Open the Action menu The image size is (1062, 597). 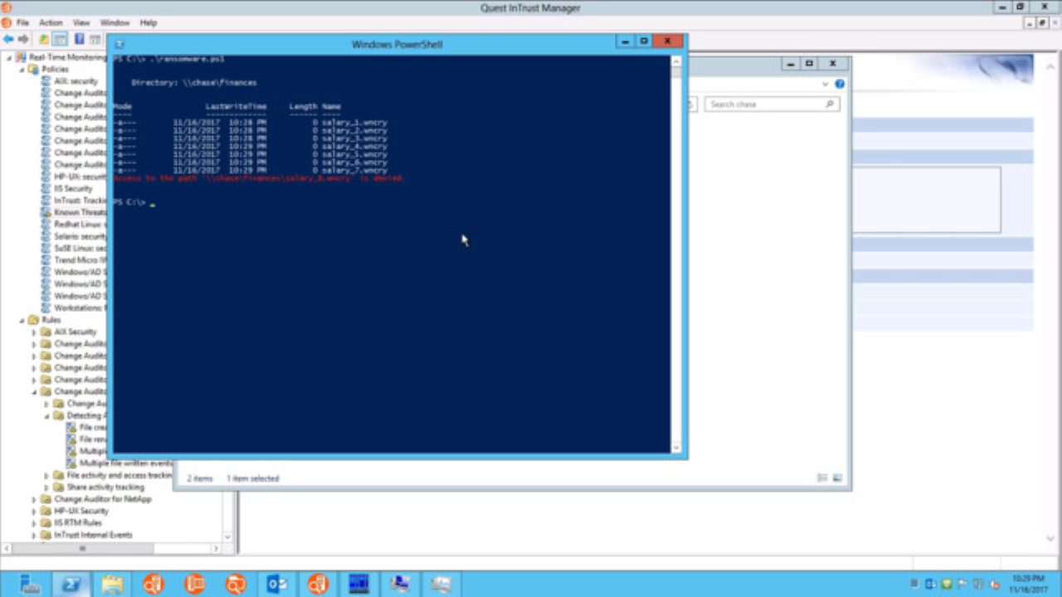pos(51,22)
